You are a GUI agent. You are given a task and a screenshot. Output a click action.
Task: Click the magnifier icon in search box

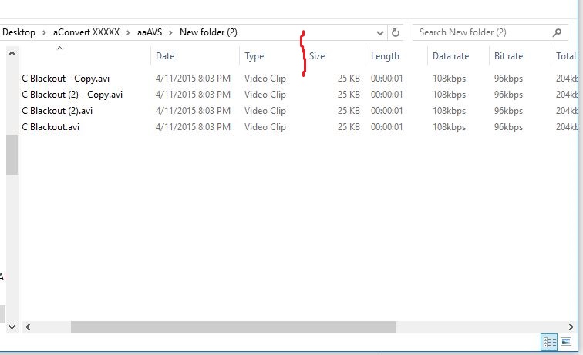(x=558, y=32)
